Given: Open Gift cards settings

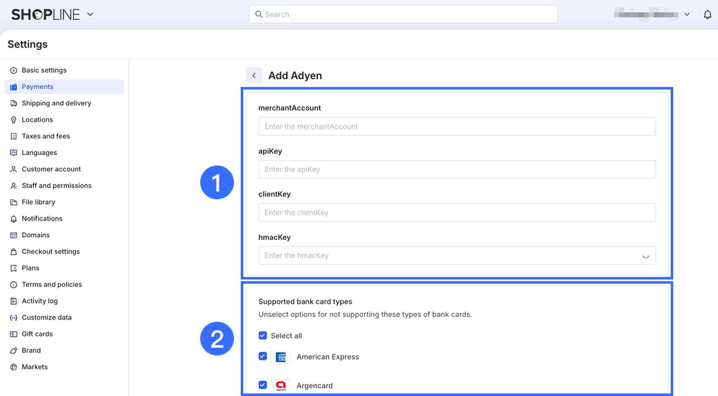Looking at the screenshot, I should [64, 334].
